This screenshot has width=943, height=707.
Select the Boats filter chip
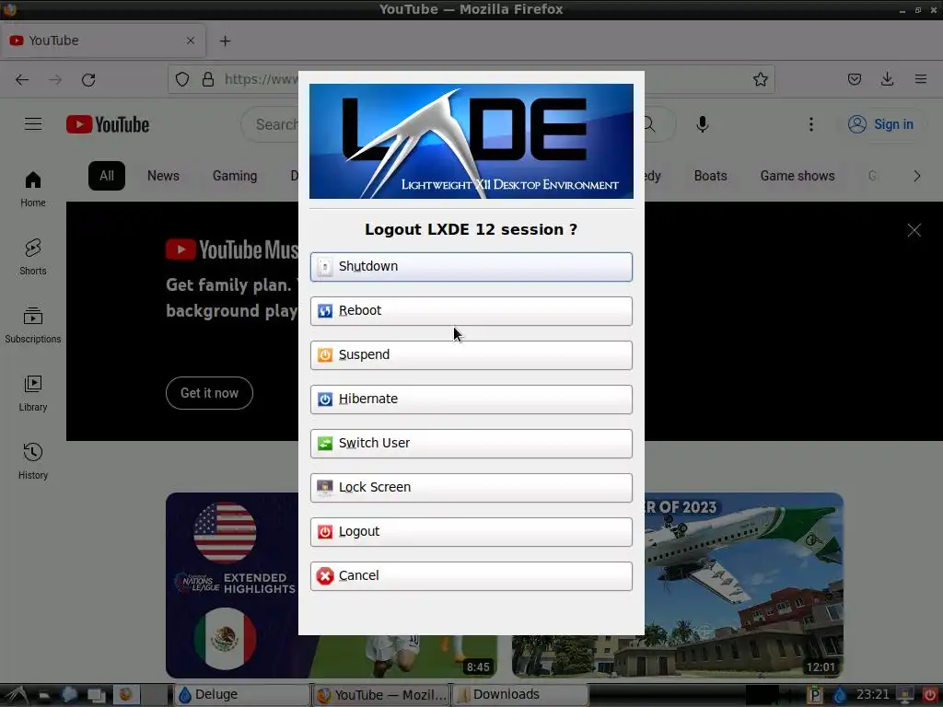710,176
